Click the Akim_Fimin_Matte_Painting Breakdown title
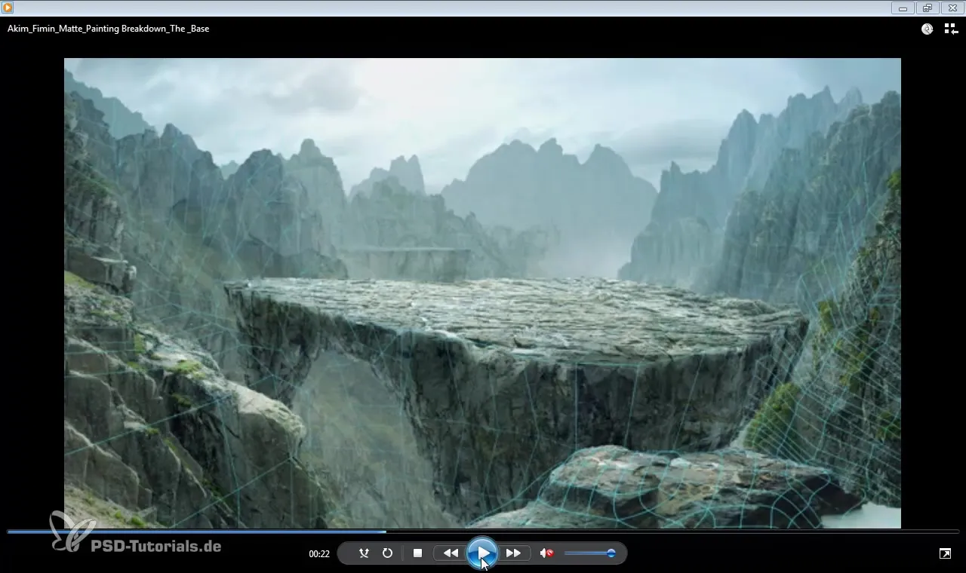Screen dimensions: 966x573 point(108,29)
